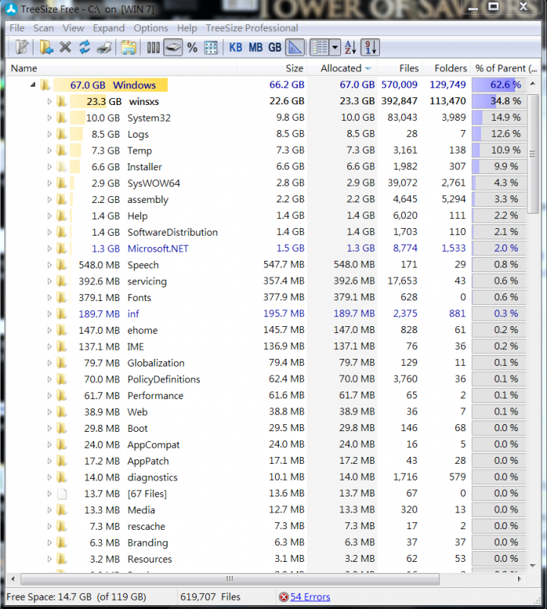Viewport: 547px width, 609px height.
Task: Refresh the scan with the blue arrows icon
Action: click(x=84, y=47)
